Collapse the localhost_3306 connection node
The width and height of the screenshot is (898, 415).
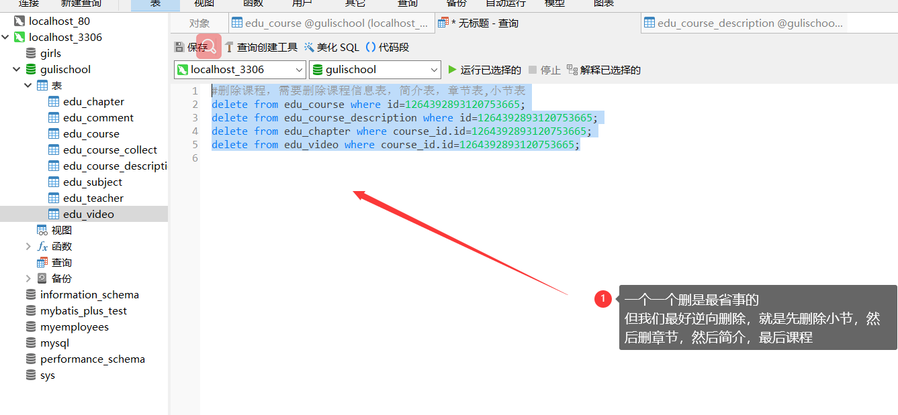click(x=5, y=38)
